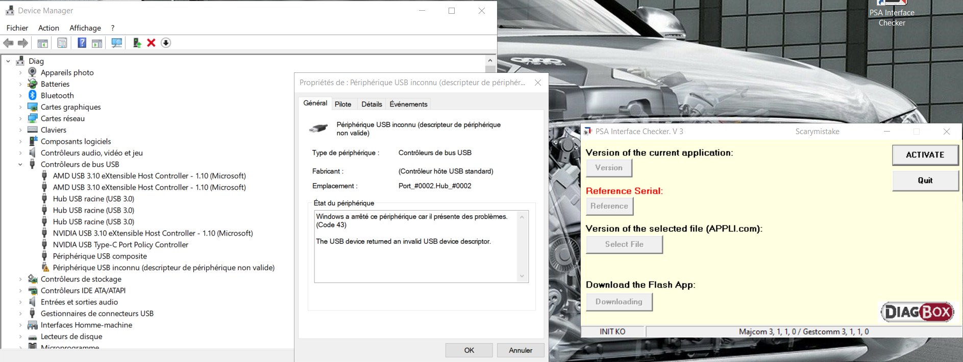Click scroll-up arrow of Device Manager tree
Viewport: 963px width, 362px height.
490,60
